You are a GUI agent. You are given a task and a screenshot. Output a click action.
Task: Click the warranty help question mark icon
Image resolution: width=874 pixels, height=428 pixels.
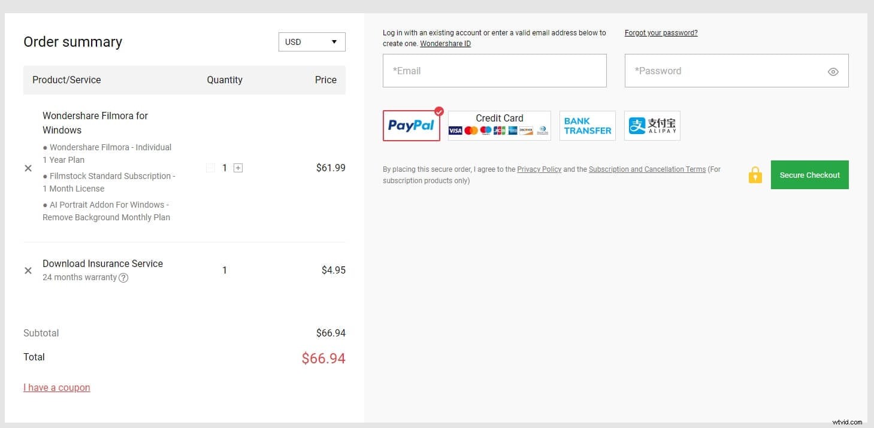tap(123, 278)
